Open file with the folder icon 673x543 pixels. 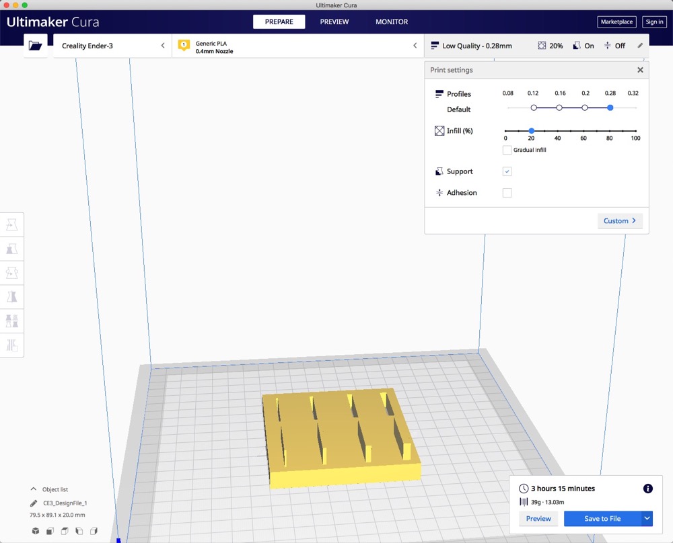(x=35, y=46)
